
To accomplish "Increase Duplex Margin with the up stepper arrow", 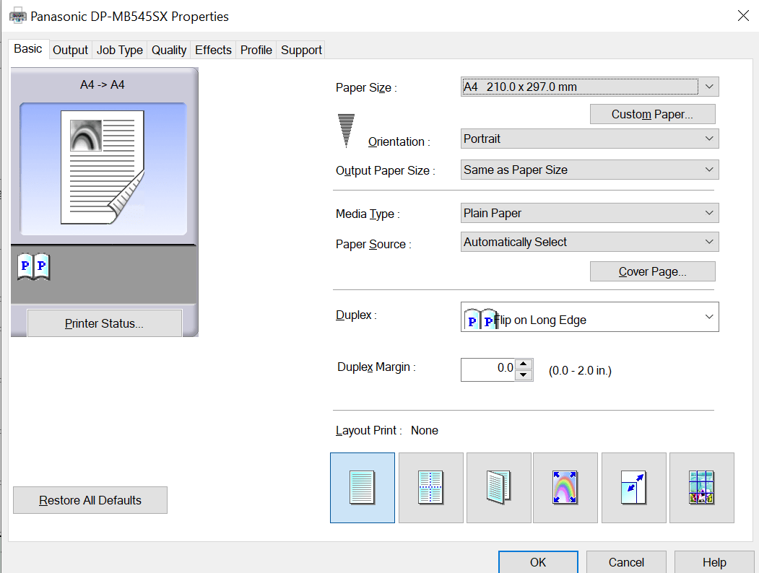I will coord(524,364).
